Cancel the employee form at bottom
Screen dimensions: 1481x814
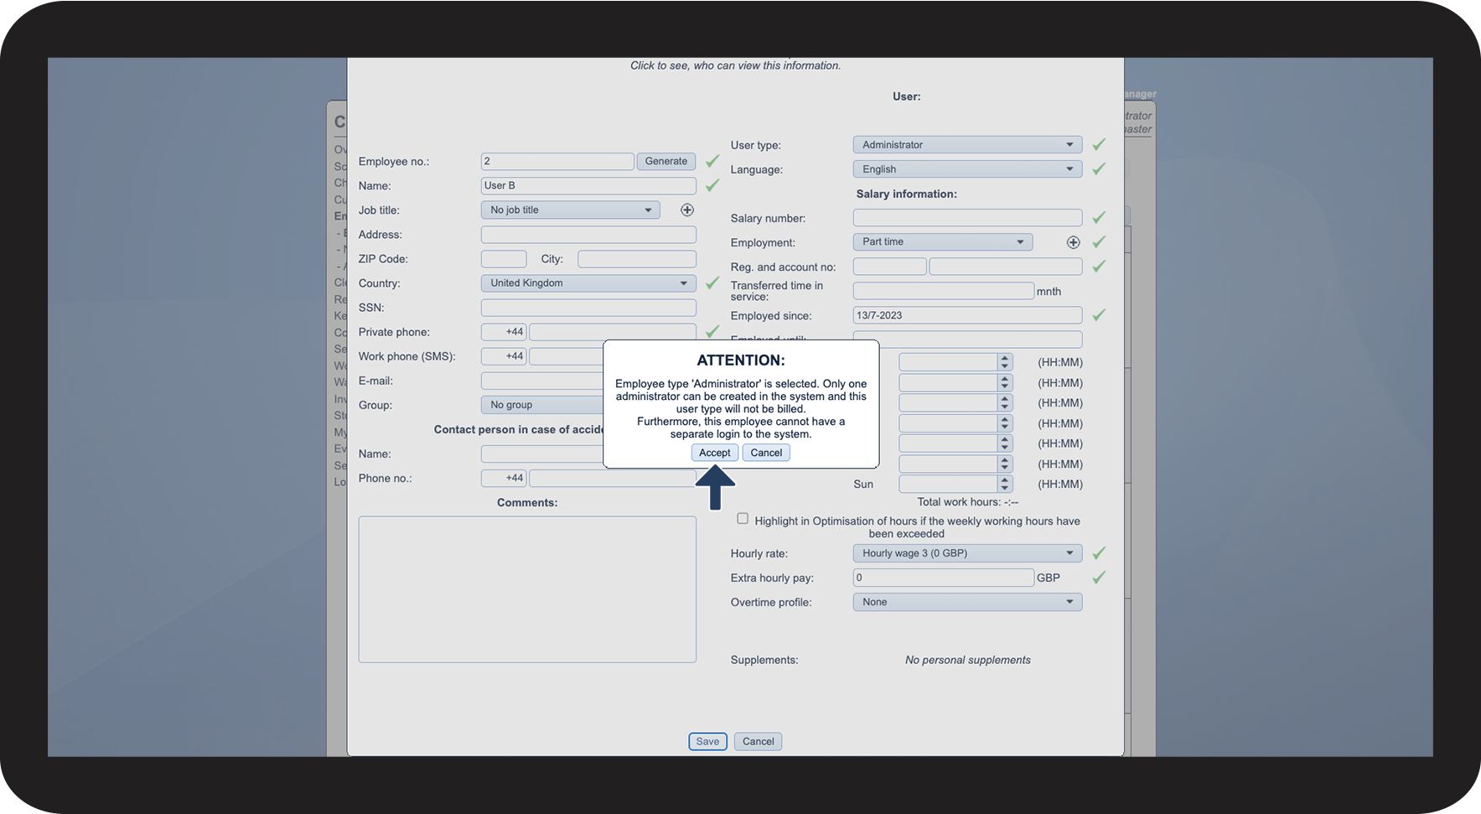(x=758, y=741)
